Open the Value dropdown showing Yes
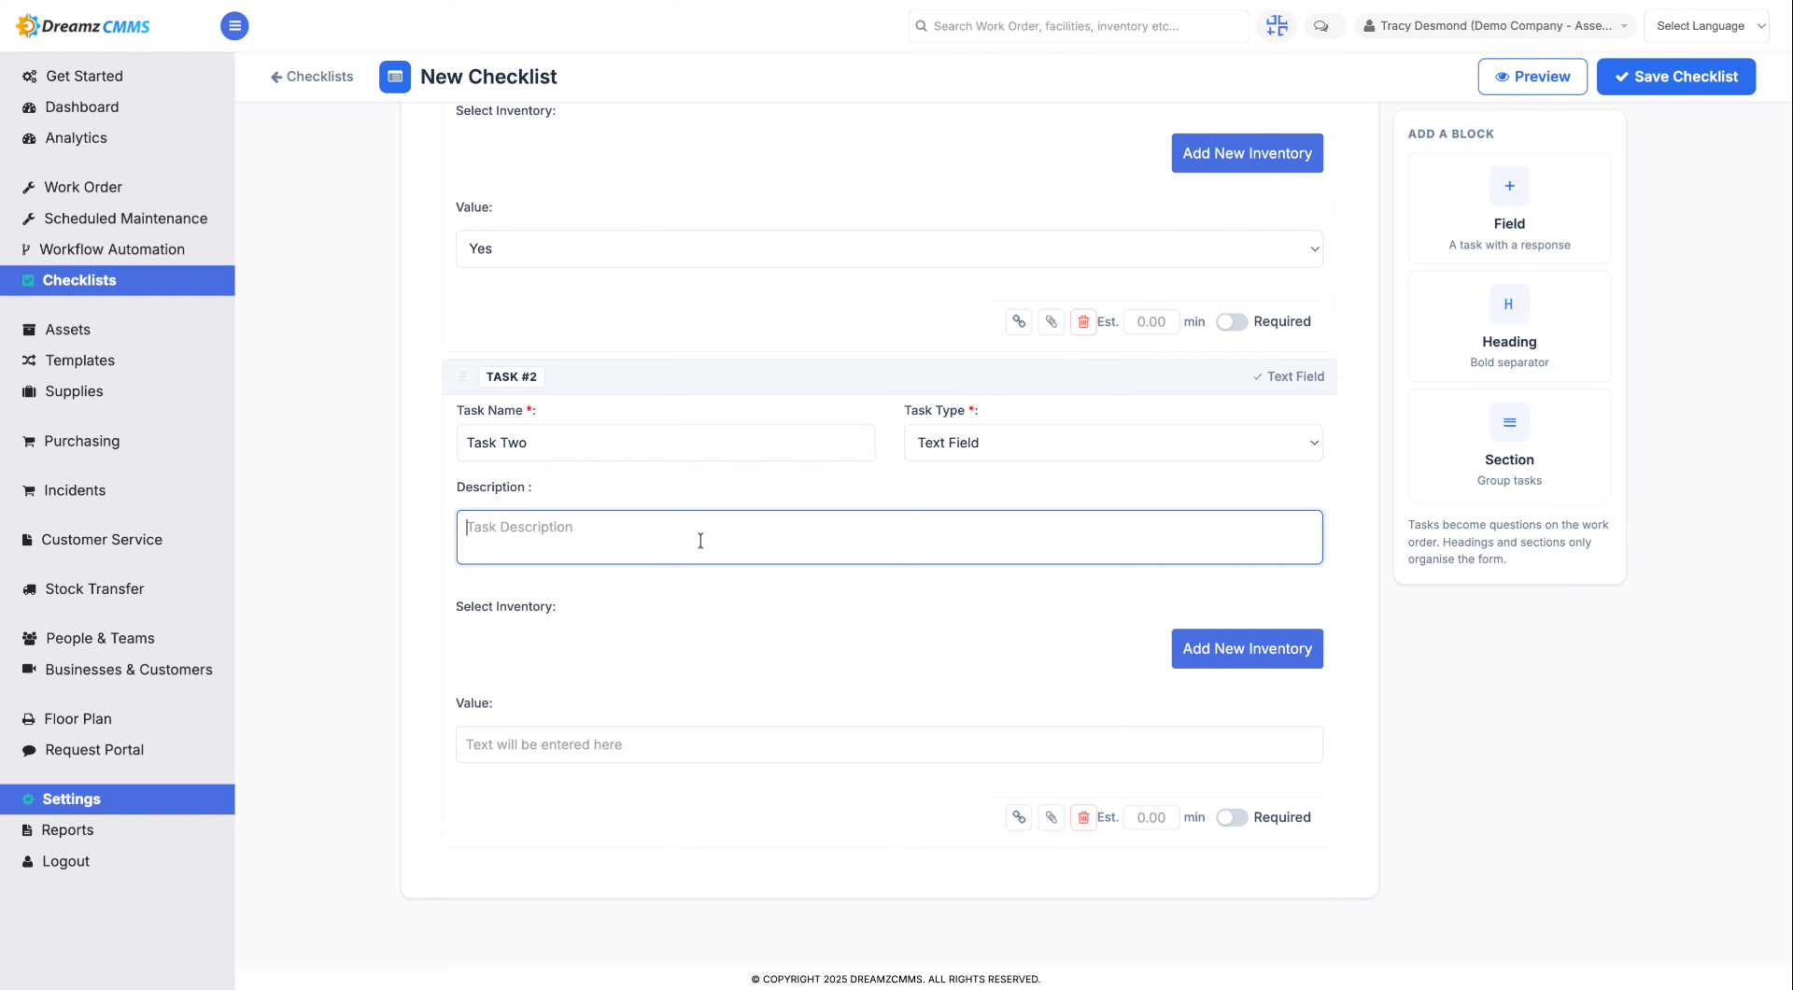Image resolution: width=1793 pixels, height=990 pixels. click(889, 249)
